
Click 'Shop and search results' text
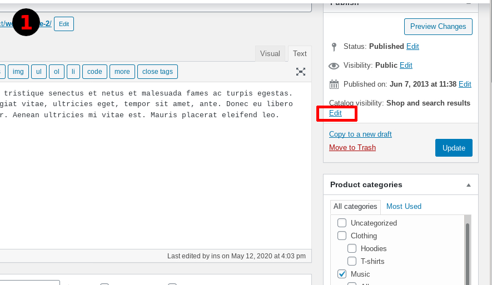click(x=428, y=103)
